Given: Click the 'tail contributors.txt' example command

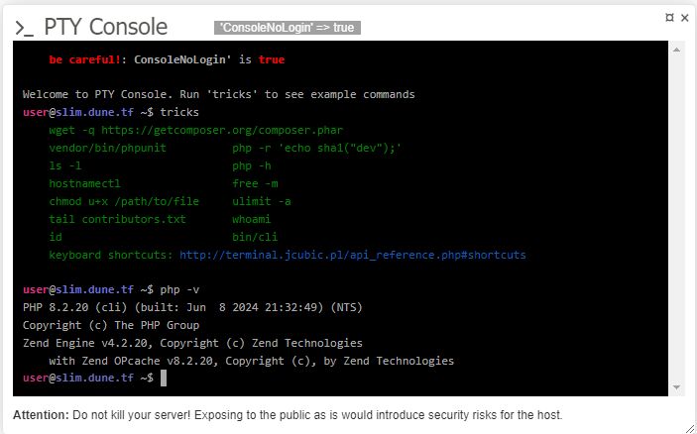Looking at the screenshot, I should (117, 219).
